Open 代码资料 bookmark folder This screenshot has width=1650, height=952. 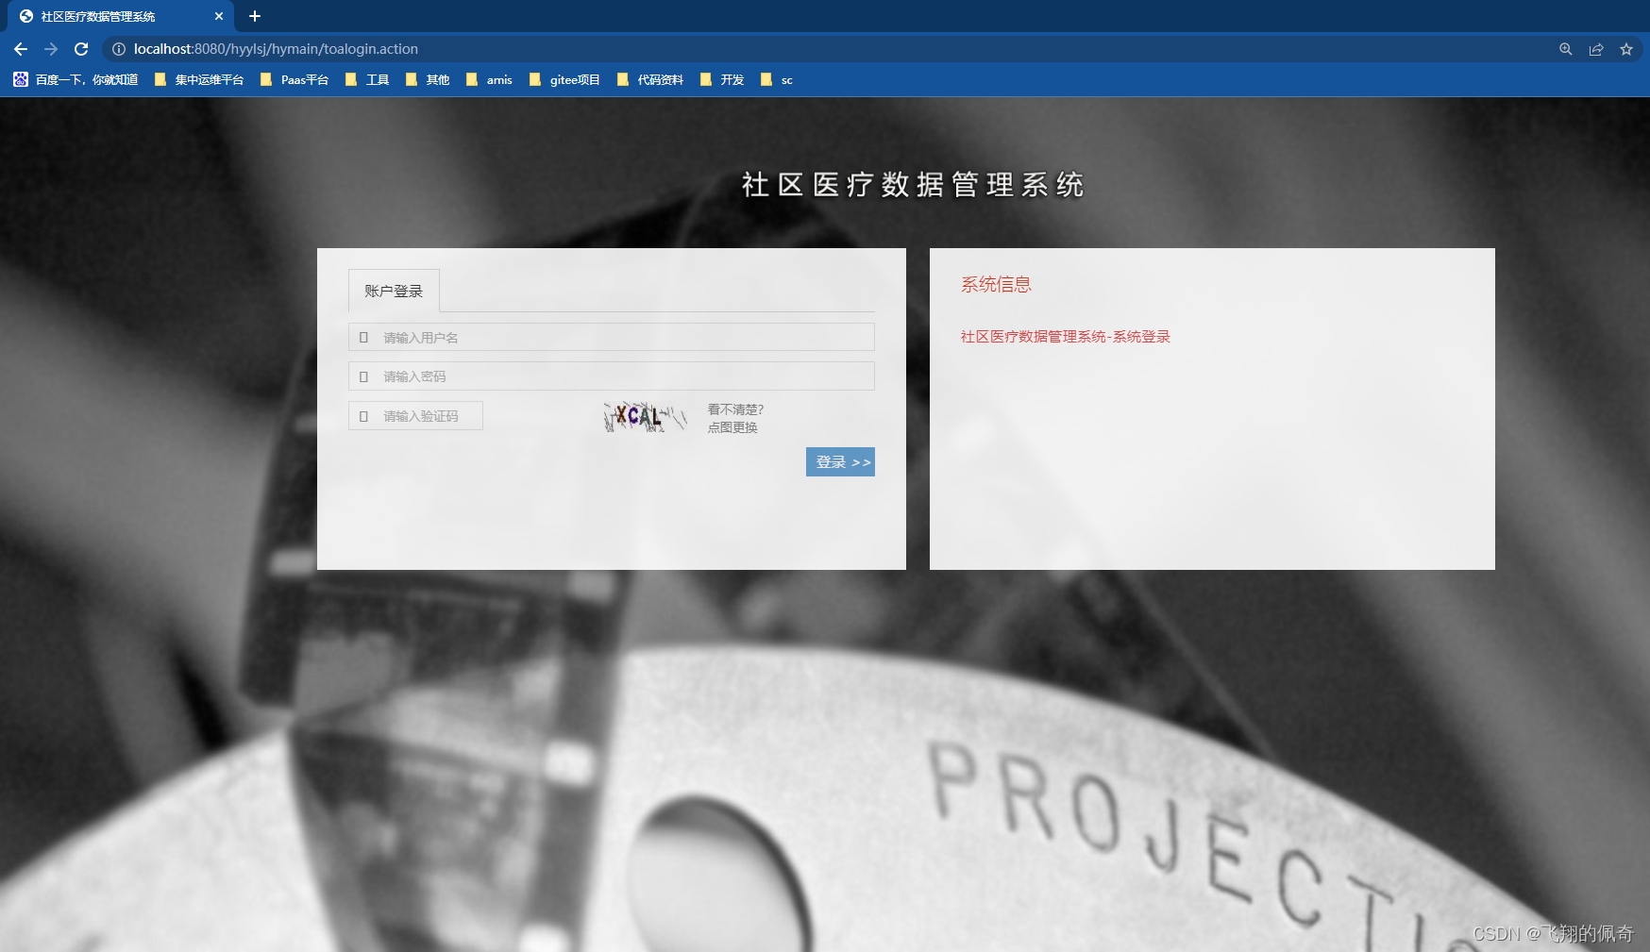tap(650, 80)
